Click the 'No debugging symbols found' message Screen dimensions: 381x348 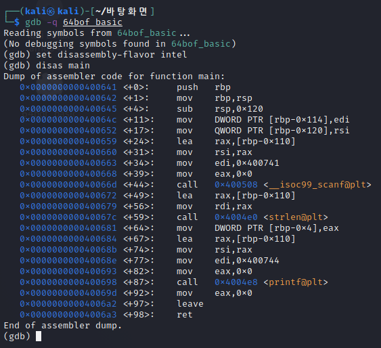[120, 44]
